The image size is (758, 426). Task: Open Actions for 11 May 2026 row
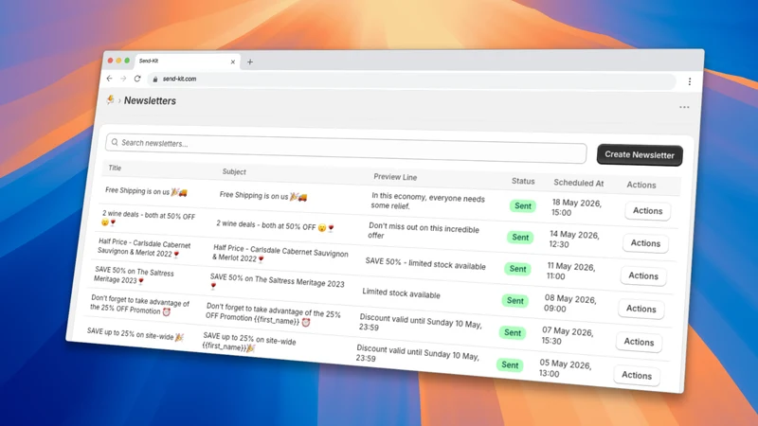pos(643,275)
